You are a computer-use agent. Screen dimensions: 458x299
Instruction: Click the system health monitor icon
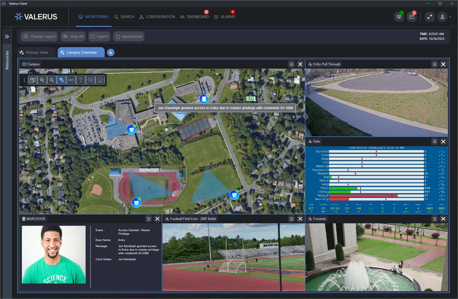point(399,17)
